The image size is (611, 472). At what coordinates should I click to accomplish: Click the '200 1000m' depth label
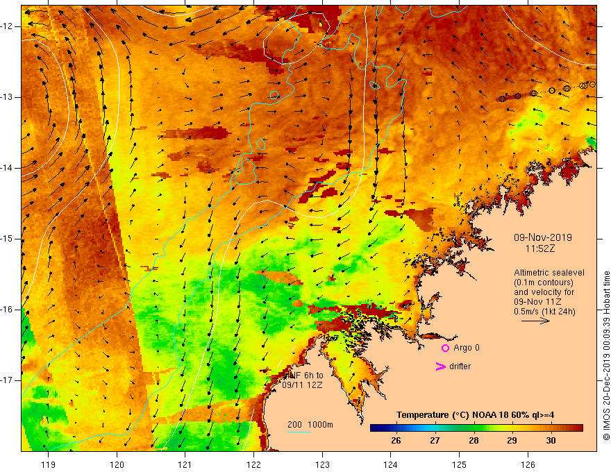[x=310, y=425]
